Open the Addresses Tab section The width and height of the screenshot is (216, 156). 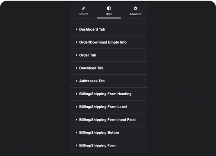tap(108, 81)
